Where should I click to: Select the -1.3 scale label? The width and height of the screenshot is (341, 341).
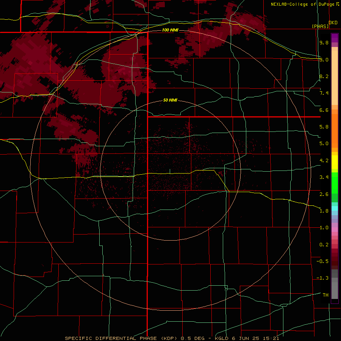pos(322,278)
